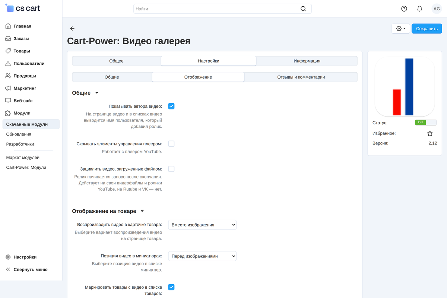The height and width of the screenshot is (298, 447).
Task: Mark the module as favorite with the star
Action: (430, 133)
